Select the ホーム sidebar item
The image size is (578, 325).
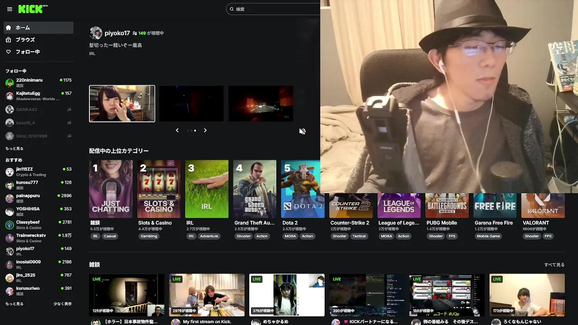click(x=38, y=28)
